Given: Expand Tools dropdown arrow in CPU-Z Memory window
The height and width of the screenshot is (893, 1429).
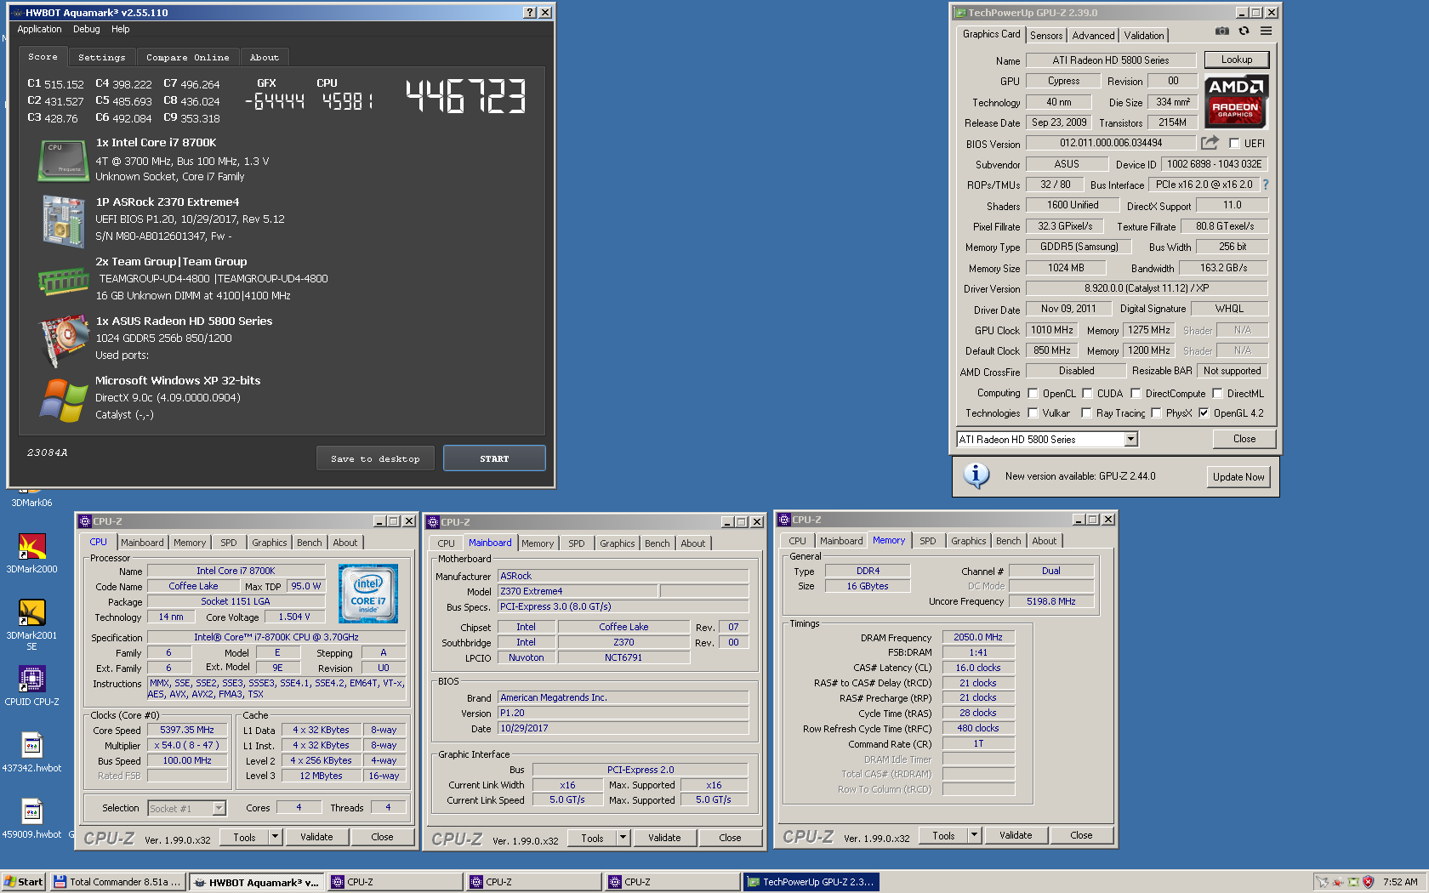Looking at the screenshot, I should point(974,836).
